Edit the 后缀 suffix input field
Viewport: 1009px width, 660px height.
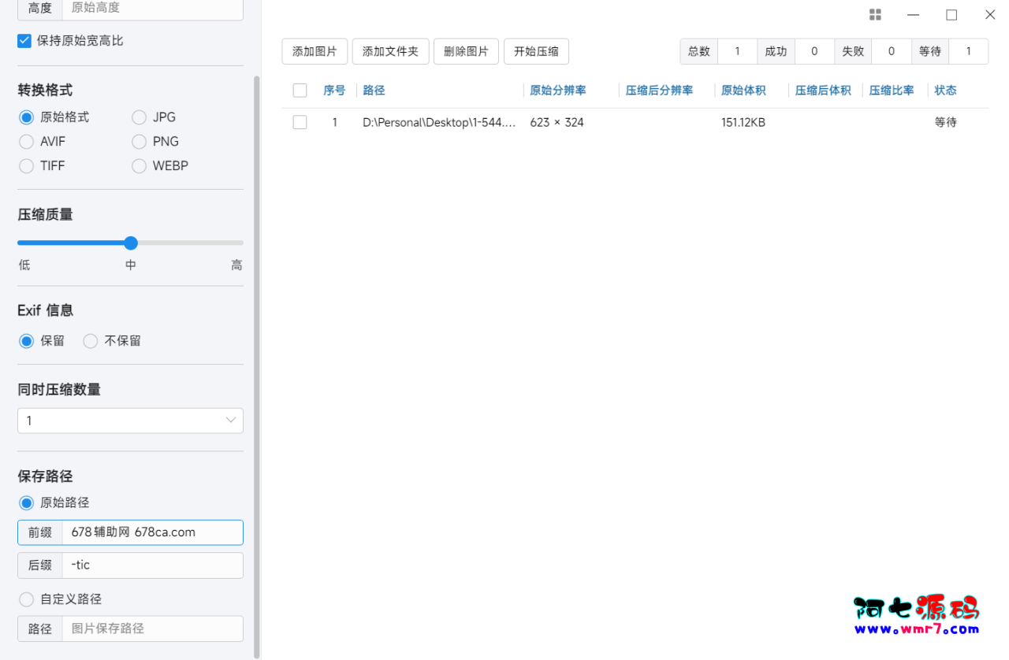tap(152, 565)
